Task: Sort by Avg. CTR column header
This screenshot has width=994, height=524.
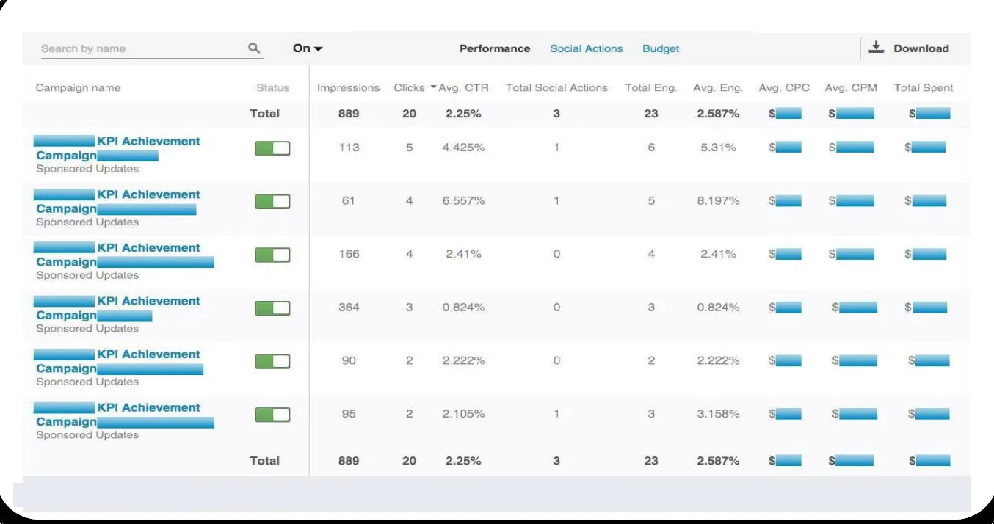Action: pos(464,87)
